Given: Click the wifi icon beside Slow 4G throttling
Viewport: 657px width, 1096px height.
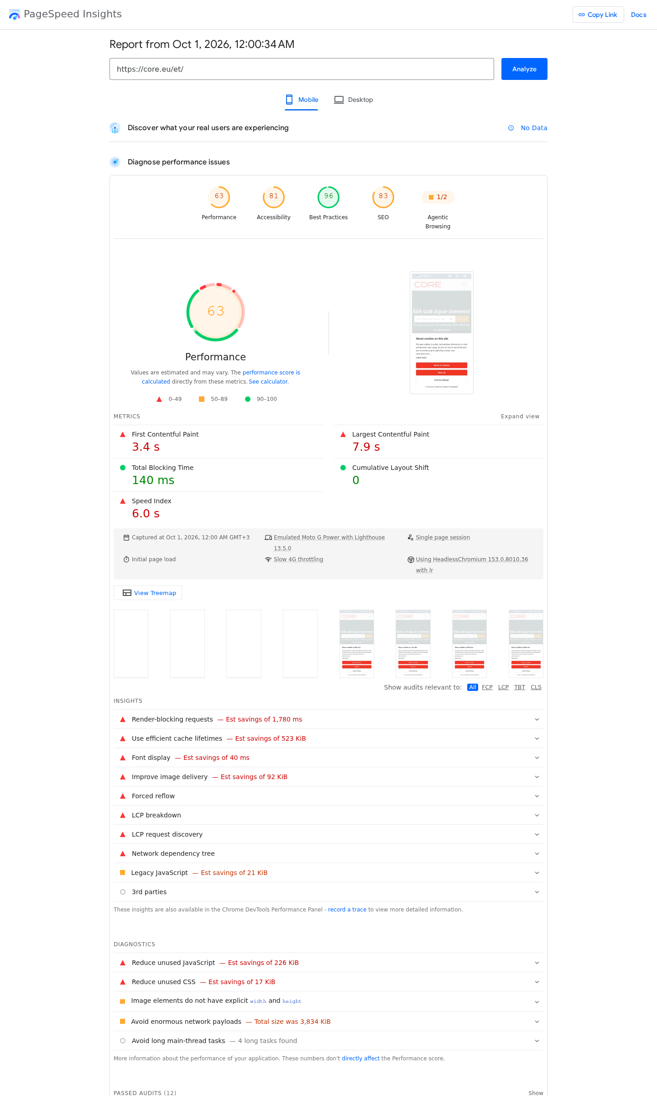Looking at the screenshot, I should pos(268,559).
